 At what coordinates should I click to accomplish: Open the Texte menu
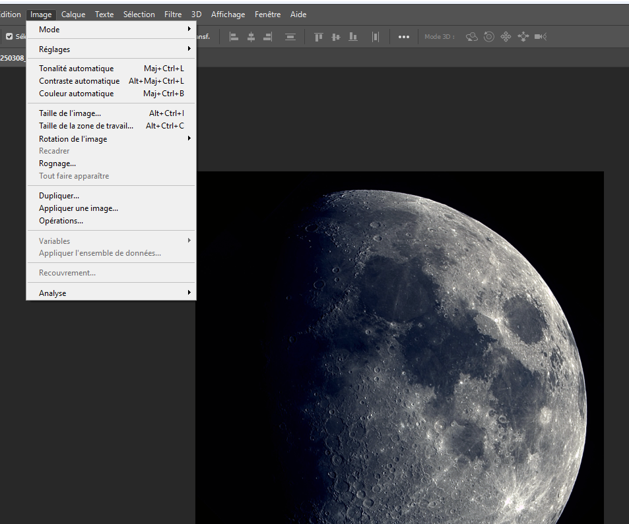pos(104,15)
